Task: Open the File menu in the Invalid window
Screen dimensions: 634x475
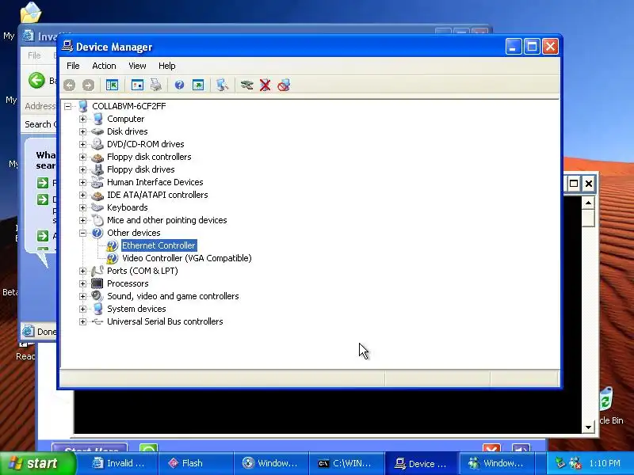Action: (34, 55)
